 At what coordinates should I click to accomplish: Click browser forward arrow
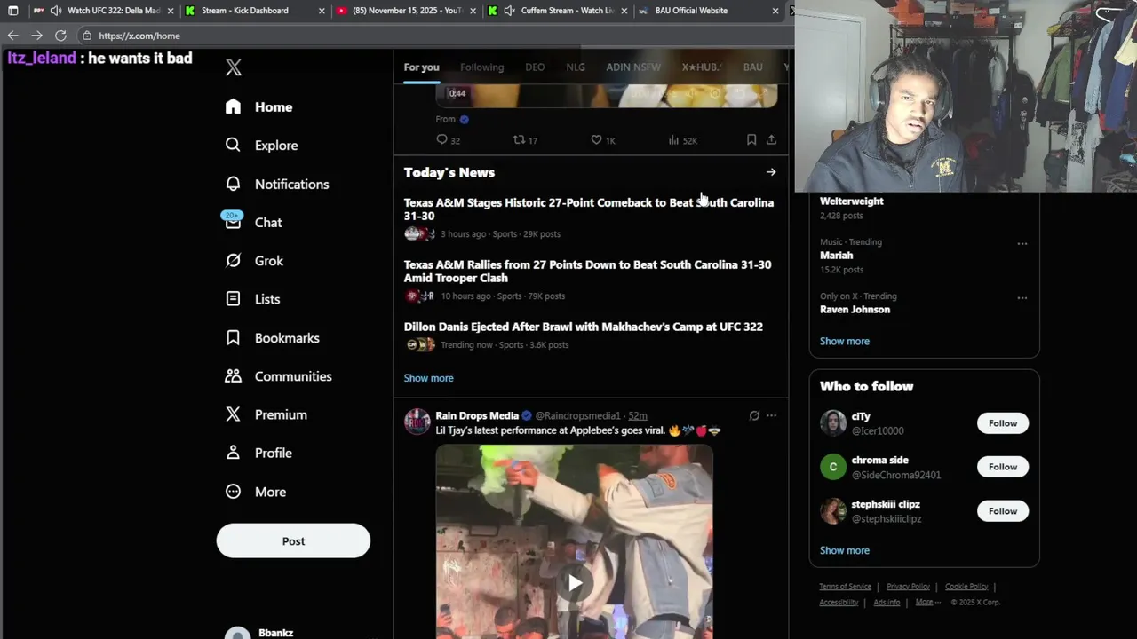coord(36,35)
